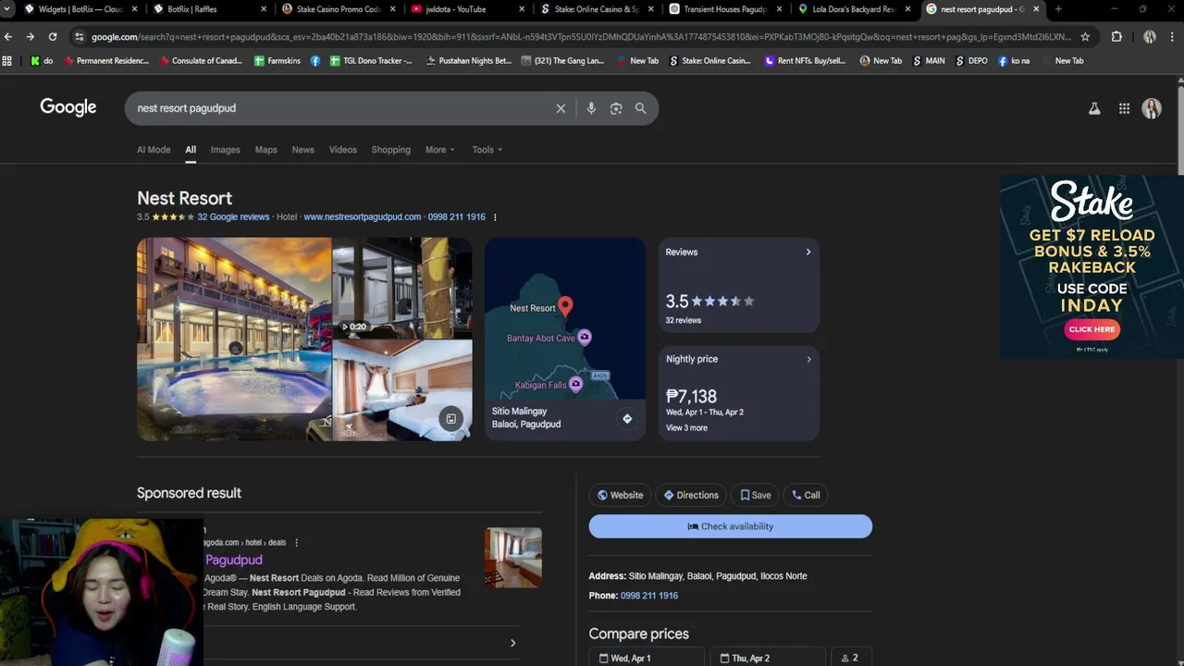Open the Chrome three-dot menu

pos(1174,37)
